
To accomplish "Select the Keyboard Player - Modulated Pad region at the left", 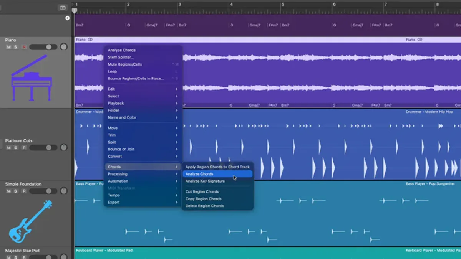I will tap(104, 250).
